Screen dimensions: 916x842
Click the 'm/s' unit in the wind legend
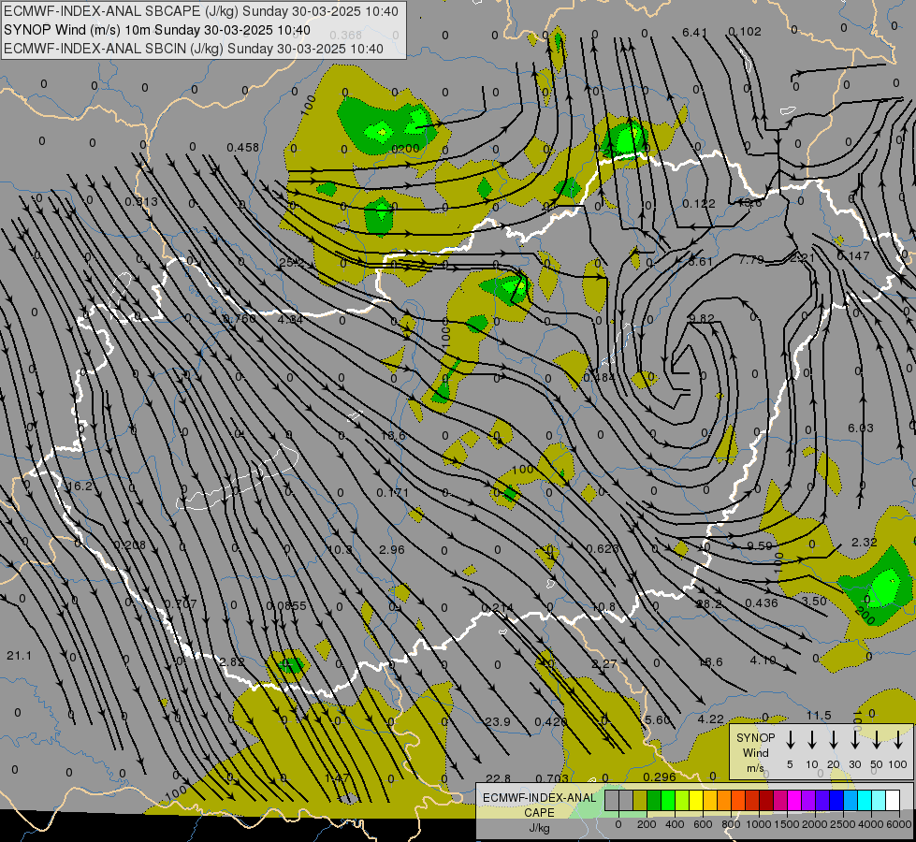pos(755,768)
